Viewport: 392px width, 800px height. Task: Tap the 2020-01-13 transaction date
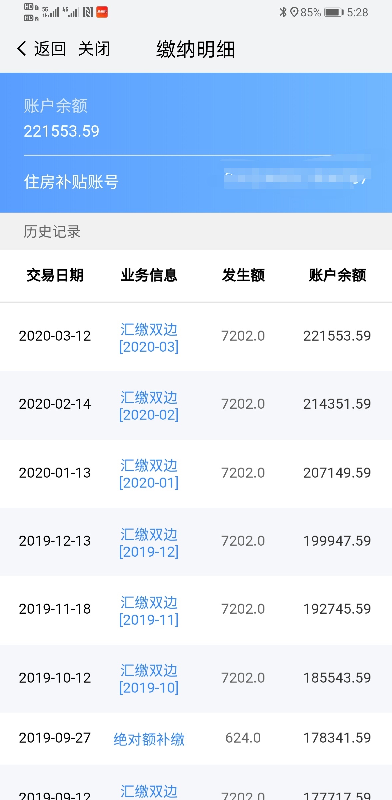(55, 473)
